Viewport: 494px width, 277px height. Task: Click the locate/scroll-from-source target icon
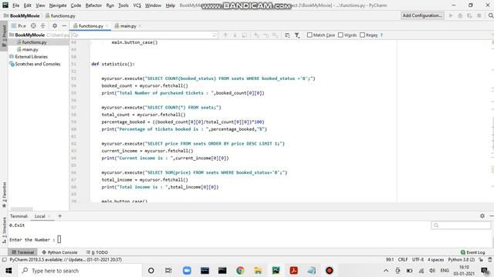coord(33,25)
